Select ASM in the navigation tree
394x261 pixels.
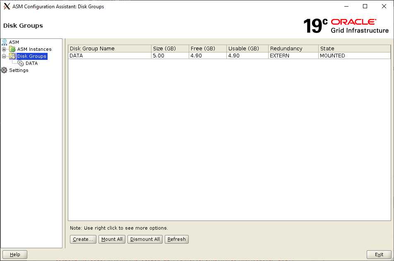(14, 42)
